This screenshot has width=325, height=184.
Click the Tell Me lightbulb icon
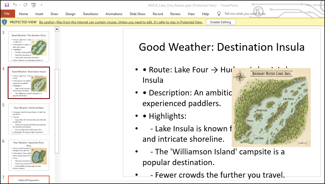point(219,14)
